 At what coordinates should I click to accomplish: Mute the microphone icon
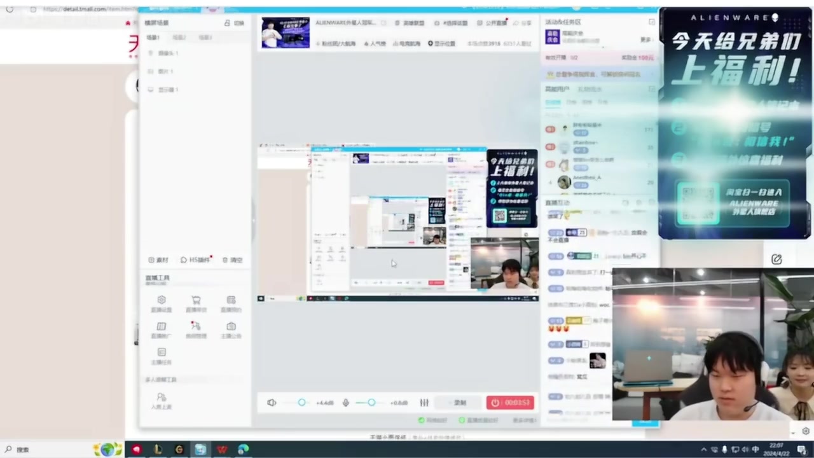pyautogui.click(x=346, y=403)
